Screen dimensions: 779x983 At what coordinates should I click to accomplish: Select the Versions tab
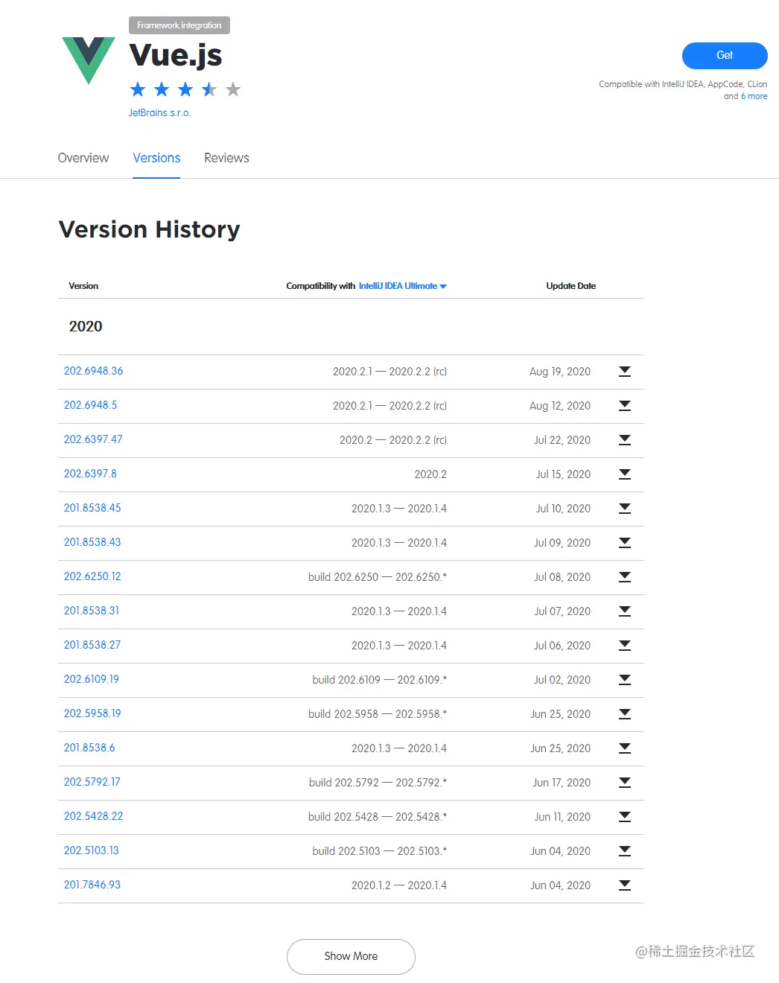[x=156, y=158]
